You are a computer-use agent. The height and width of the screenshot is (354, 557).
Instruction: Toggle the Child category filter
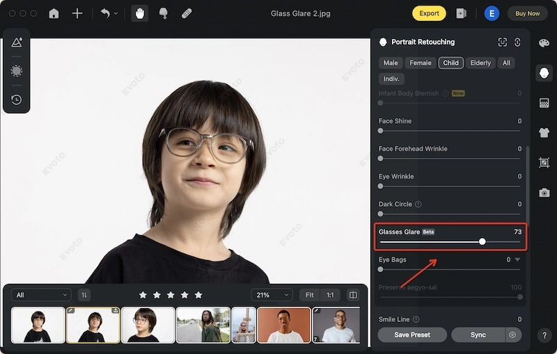click(x=450, y=63)
